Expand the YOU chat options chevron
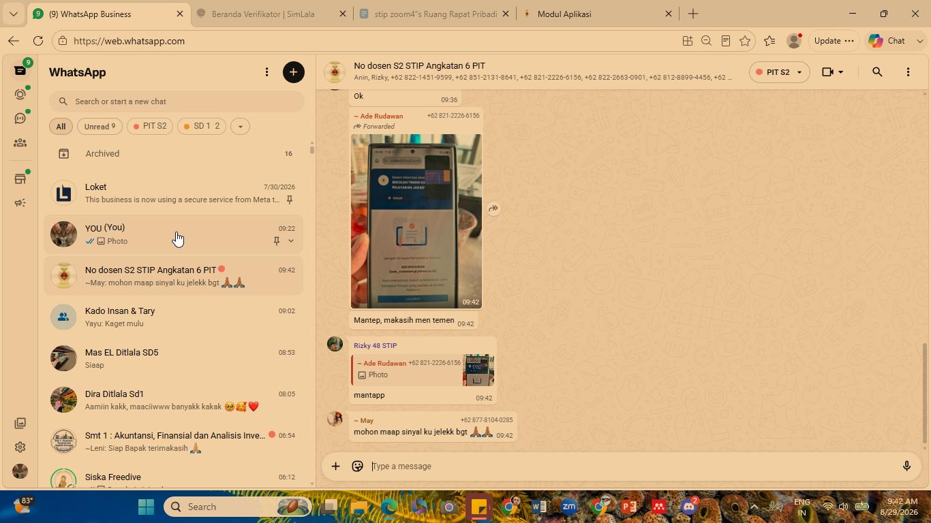 [291, 241]
